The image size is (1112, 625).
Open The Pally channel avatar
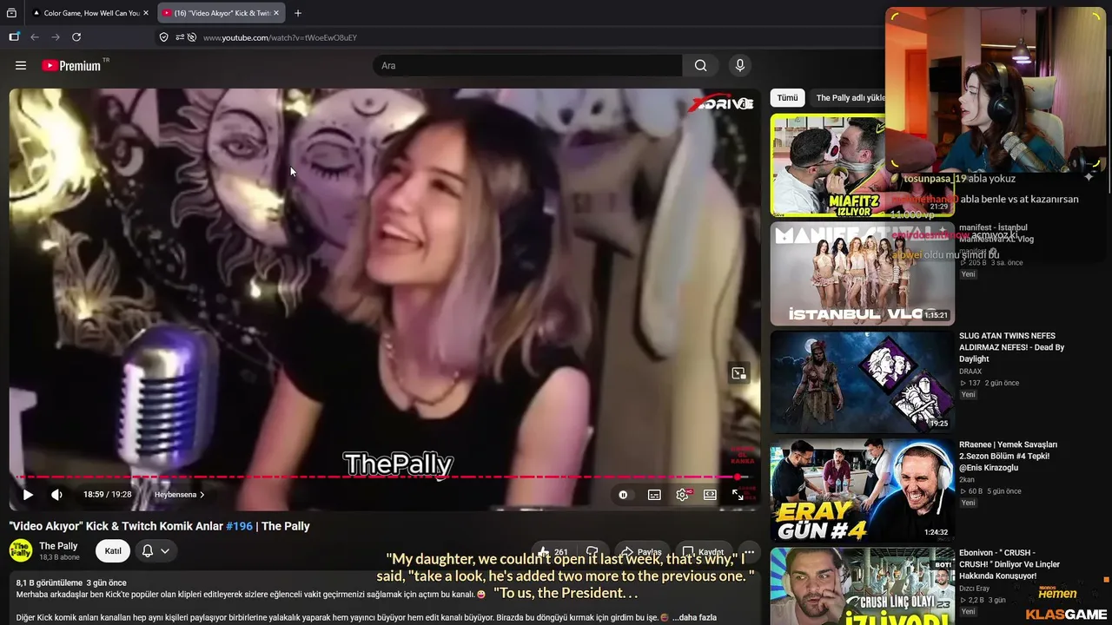21,550
